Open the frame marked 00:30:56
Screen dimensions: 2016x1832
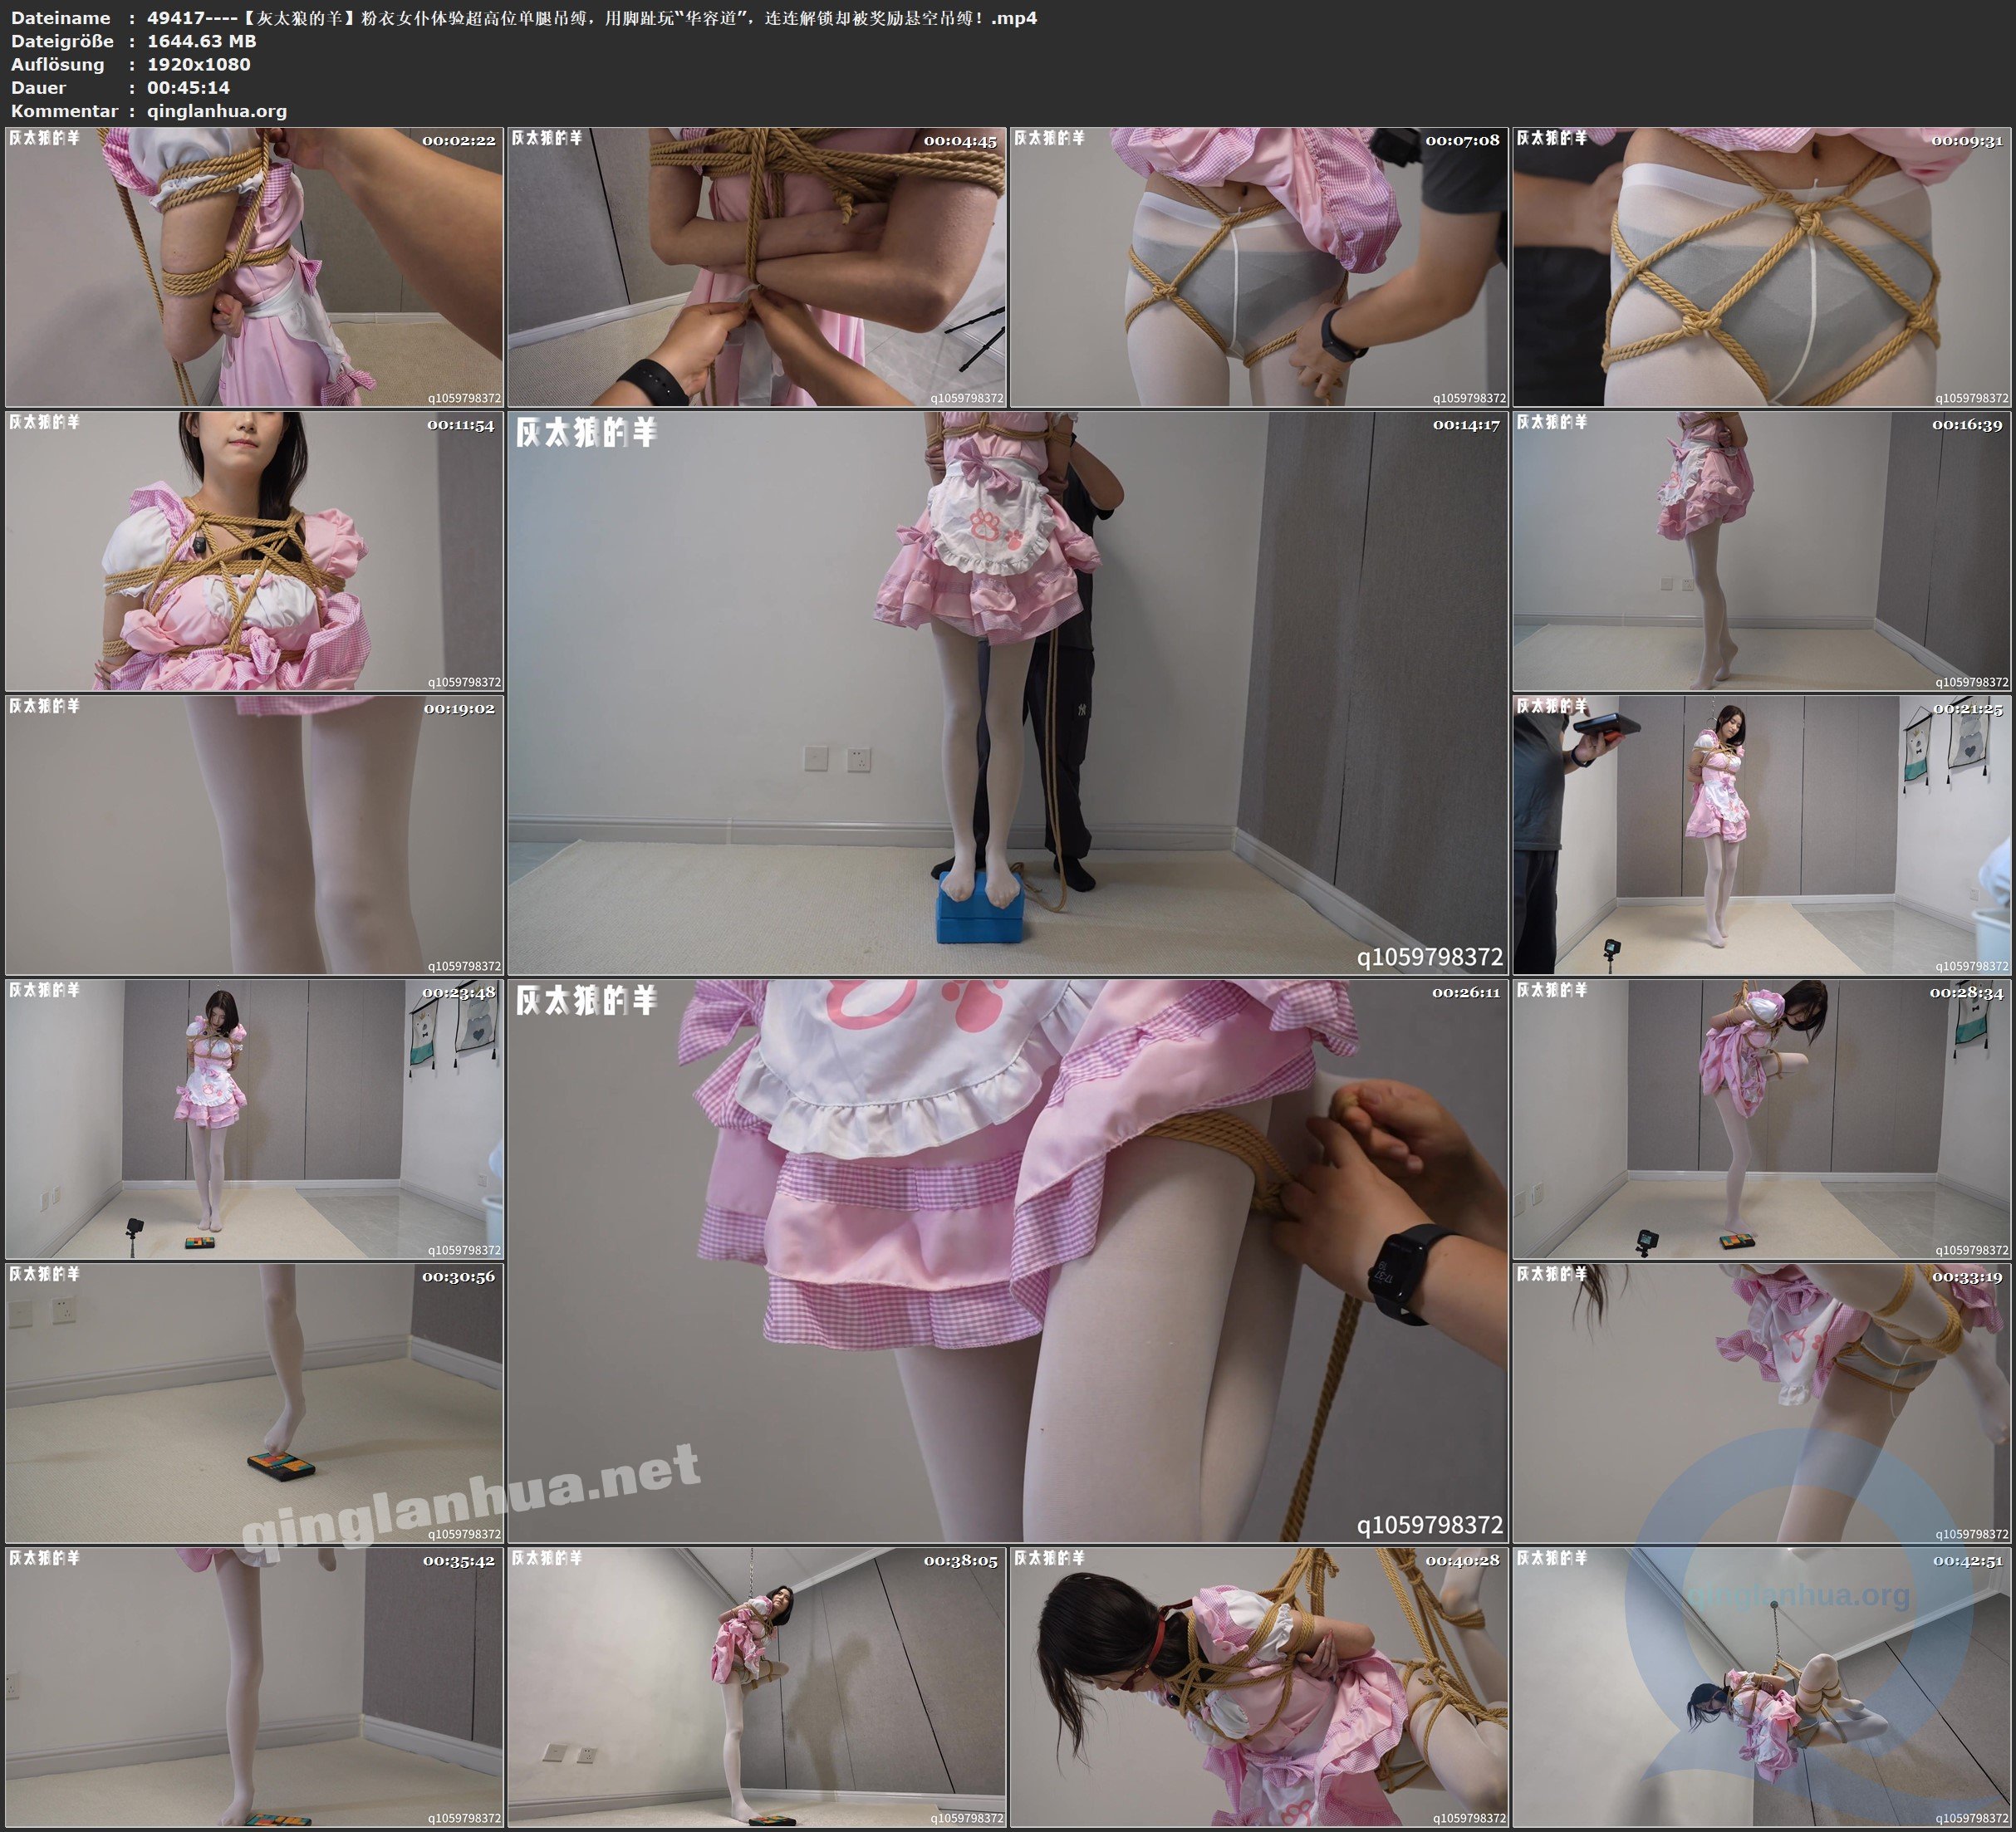pos(254,1402)
